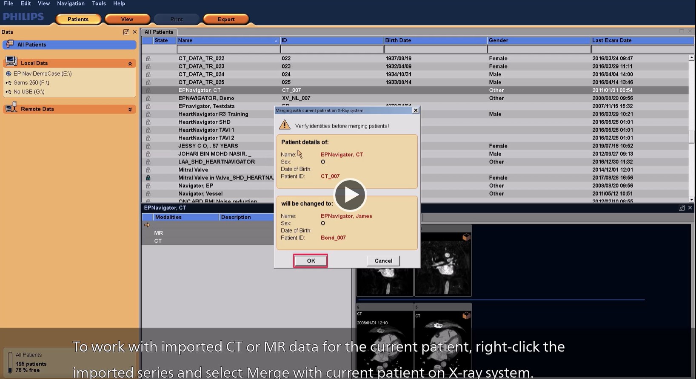Select the Print tab button
Viewport: 696px width, 379px height.
[177, 19]
